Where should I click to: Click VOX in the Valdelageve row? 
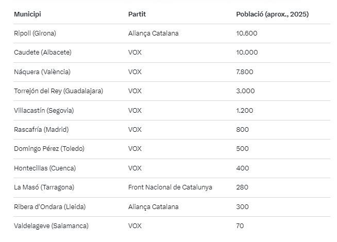point(134,226)
